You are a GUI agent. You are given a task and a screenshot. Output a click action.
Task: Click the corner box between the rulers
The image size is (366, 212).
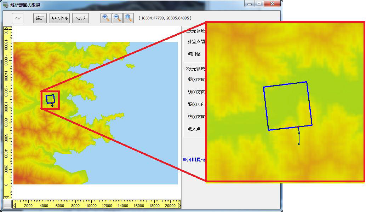pos(7,204)
